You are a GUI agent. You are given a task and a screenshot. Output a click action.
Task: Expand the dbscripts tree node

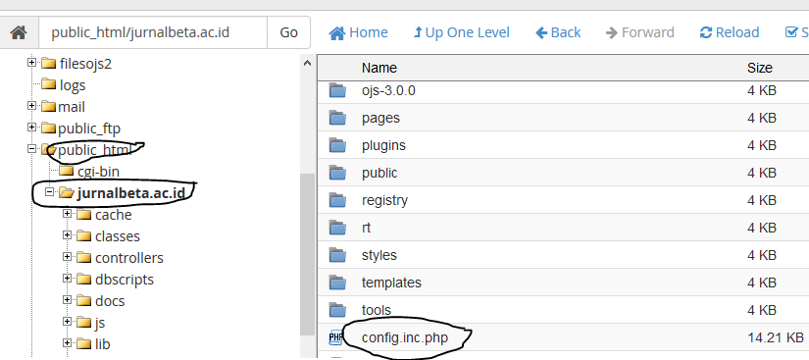[67, 279]
